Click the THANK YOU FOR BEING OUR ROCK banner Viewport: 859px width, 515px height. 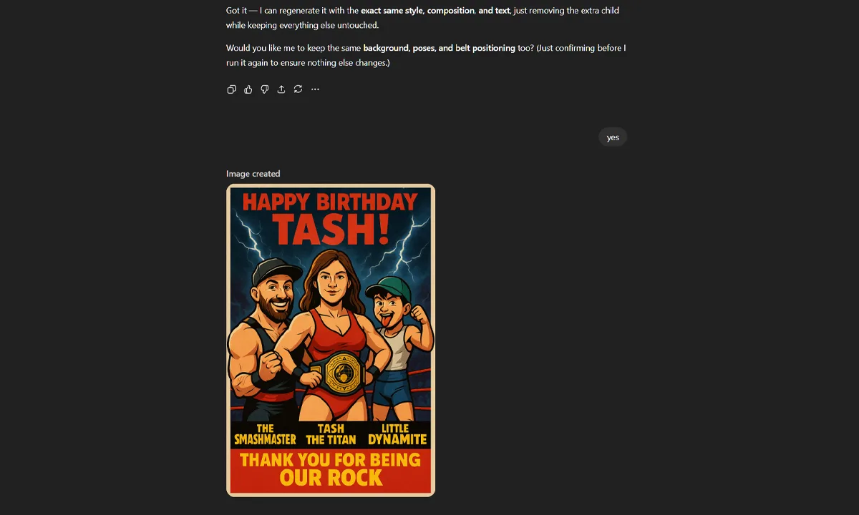pyautogui.click(x=330, y=469)
